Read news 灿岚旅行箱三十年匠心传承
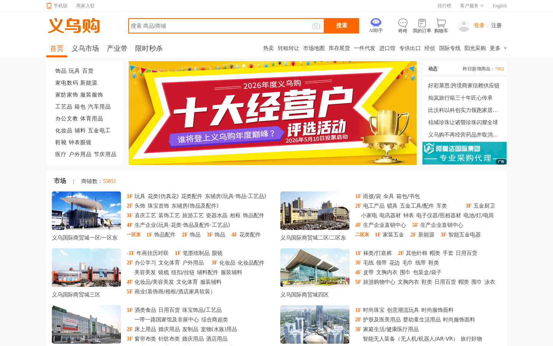The width and height of the screenshot is (553, 346). coord(460,98)
